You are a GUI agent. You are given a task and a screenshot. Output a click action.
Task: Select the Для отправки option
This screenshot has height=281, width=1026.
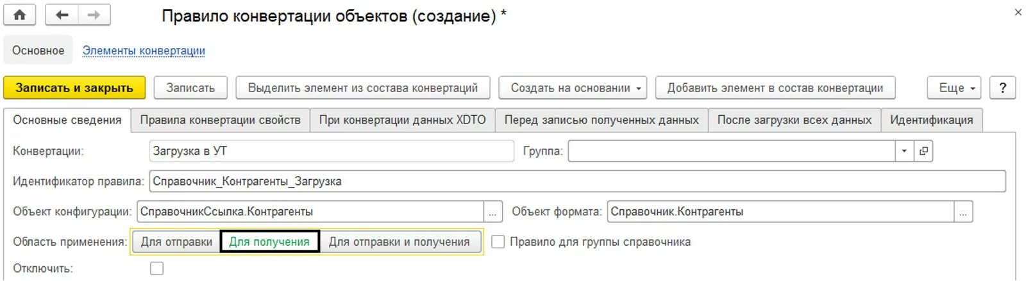[x=176, y=242]
